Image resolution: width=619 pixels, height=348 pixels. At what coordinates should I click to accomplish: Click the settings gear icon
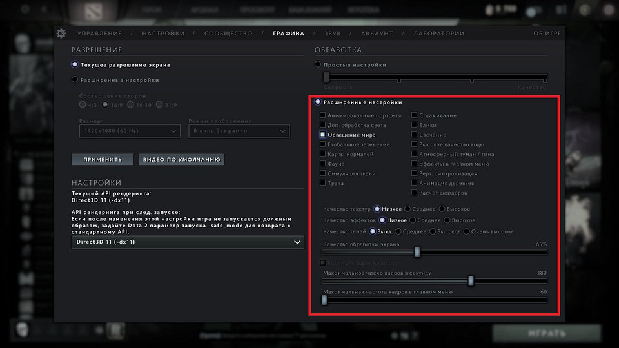[x=61, y=34]
